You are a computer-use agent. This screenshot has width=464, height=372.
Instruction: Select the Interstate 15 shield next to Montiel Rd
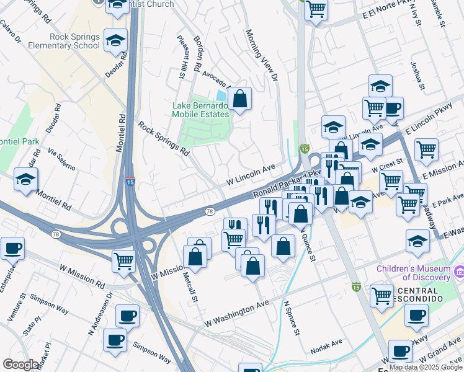point(130,181)
